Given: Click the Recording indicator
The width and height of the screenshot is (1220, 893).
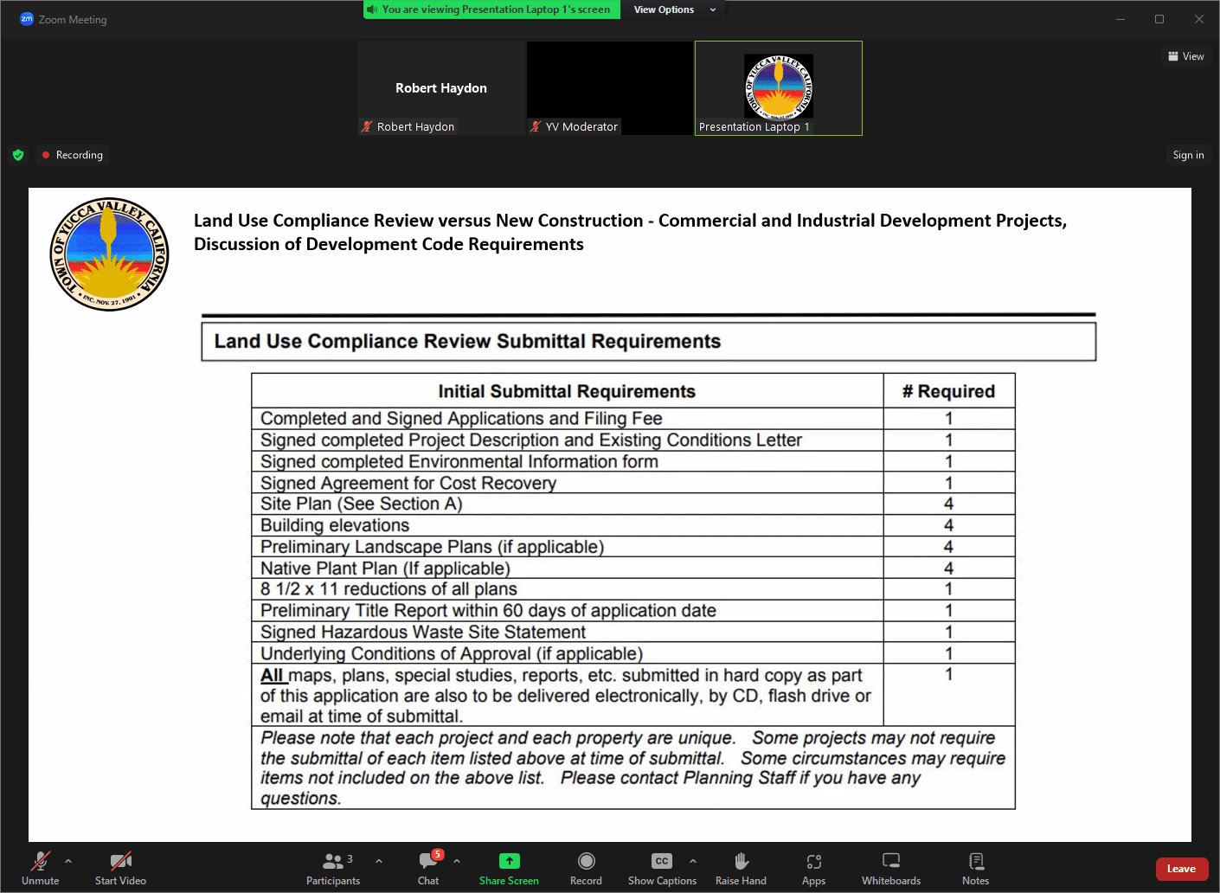Looking at the screenshot, I should point(73,155).
